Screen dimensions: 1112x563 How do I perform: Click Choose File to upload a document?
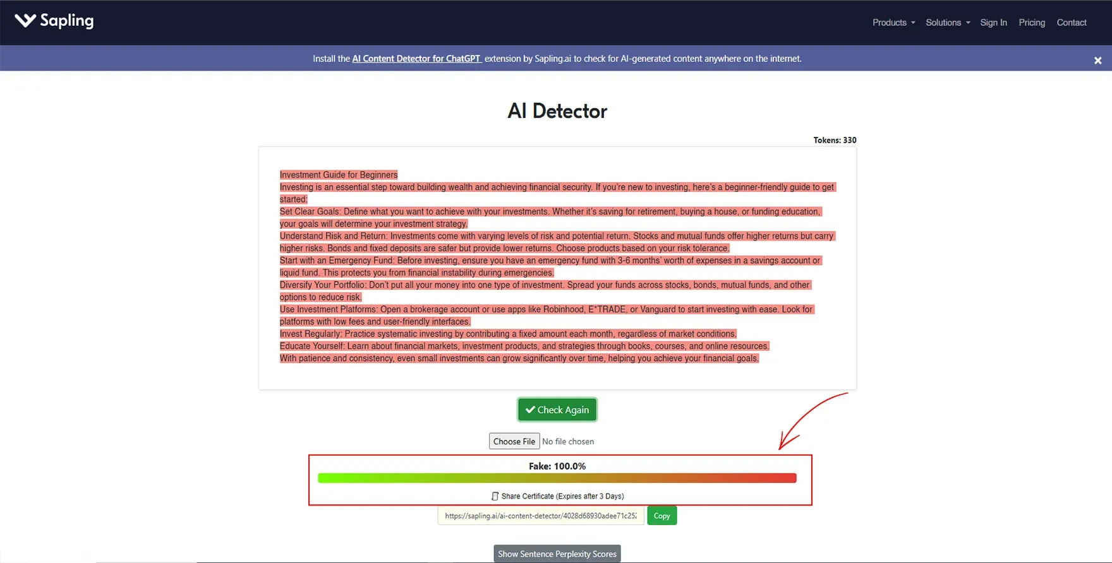tap(514, 441)
